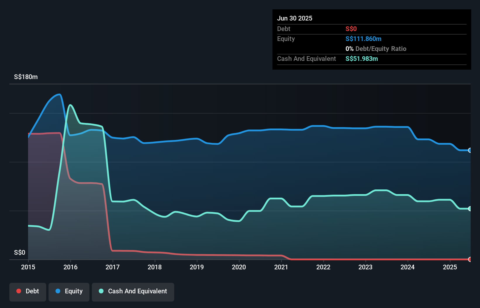
Task: Click the blue Equity value indicator in tooltip
Action: pos(363,39)
